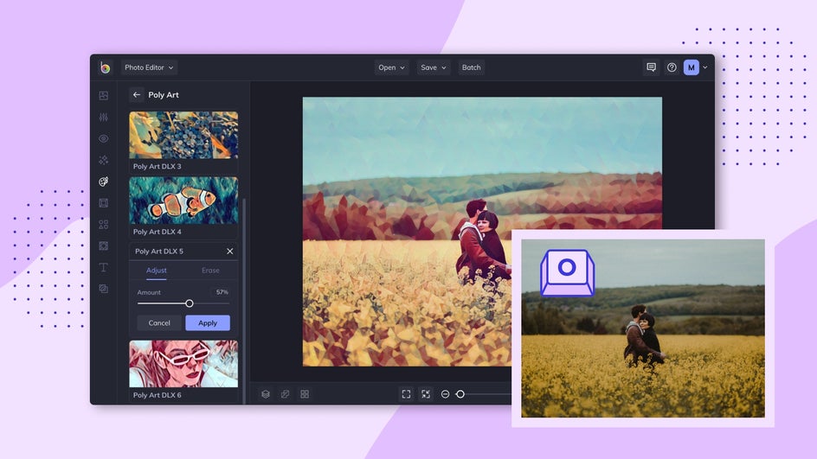Viewport: 817px width, 459px height.
Task: Open the feedback chat icon
Action: 651,67
